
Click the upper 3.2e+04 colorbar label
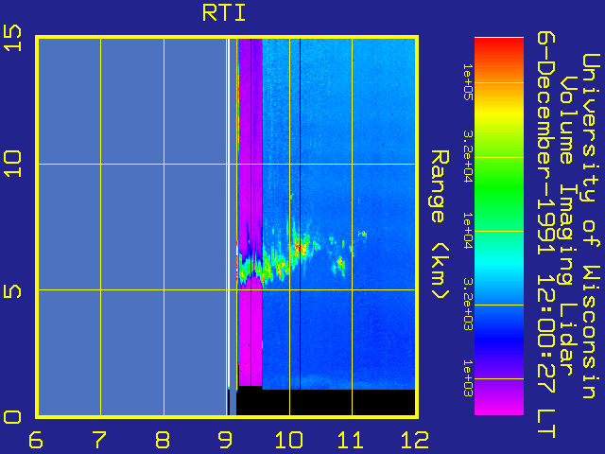coord(468,157)
